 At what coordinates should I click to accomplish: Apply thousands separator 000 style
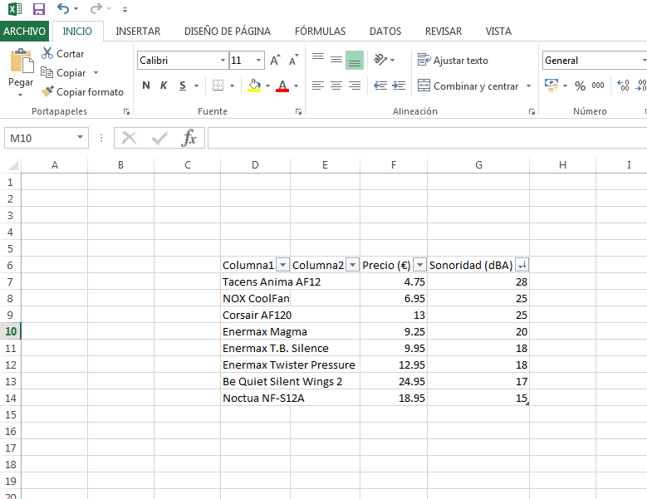click(x=598, y=86)
